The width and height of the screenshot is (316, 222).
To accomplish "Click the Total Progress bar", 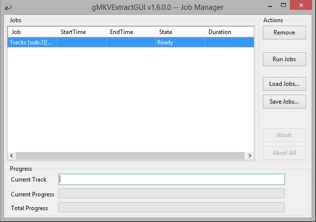I will coord(172,207).
